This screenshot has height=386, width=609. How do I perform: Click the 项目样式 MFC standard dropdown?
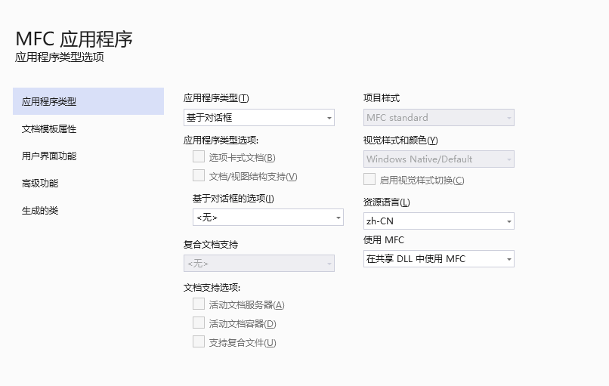pyautogui.click(x=438, y=118)
